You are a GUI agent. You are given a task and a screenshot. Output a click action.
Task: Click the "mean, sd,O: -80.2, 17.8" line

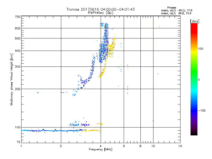176,10
